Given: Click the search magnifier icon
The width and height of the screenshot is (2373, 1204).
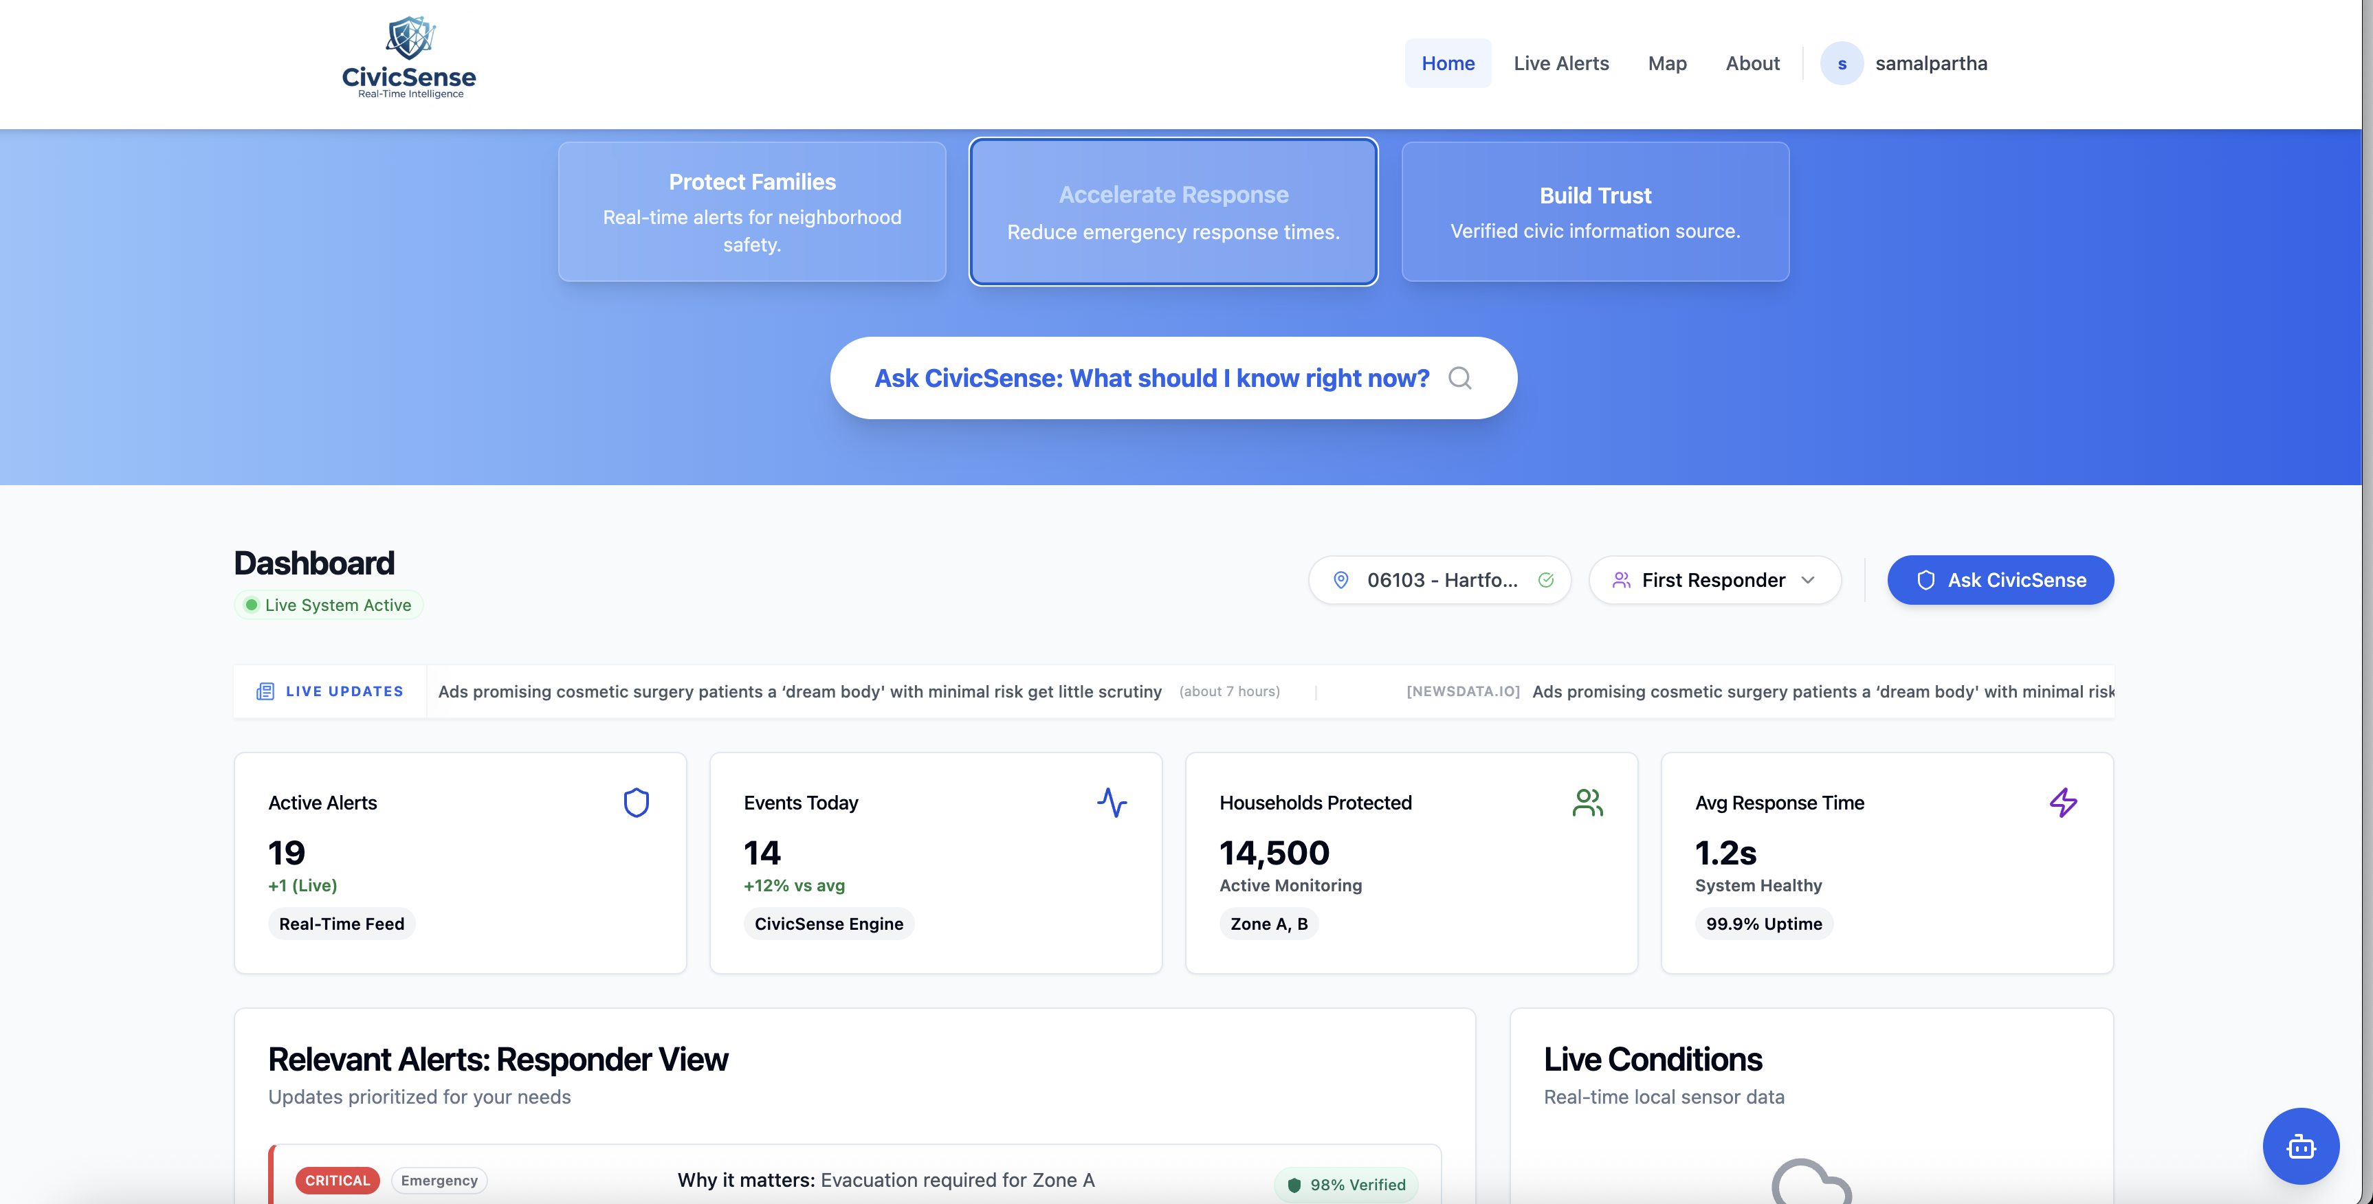Looking at the screenshot, I should coord(1459,378).
